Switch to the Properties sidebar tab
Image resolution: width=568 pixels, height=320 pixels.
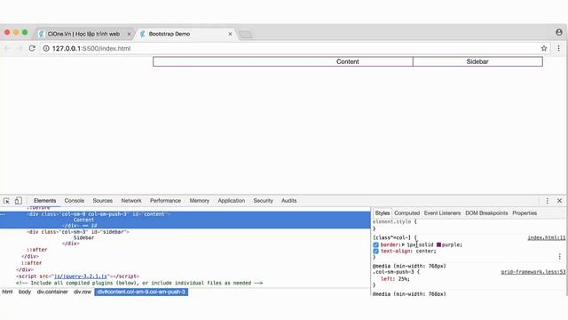[x=525, y=213]
